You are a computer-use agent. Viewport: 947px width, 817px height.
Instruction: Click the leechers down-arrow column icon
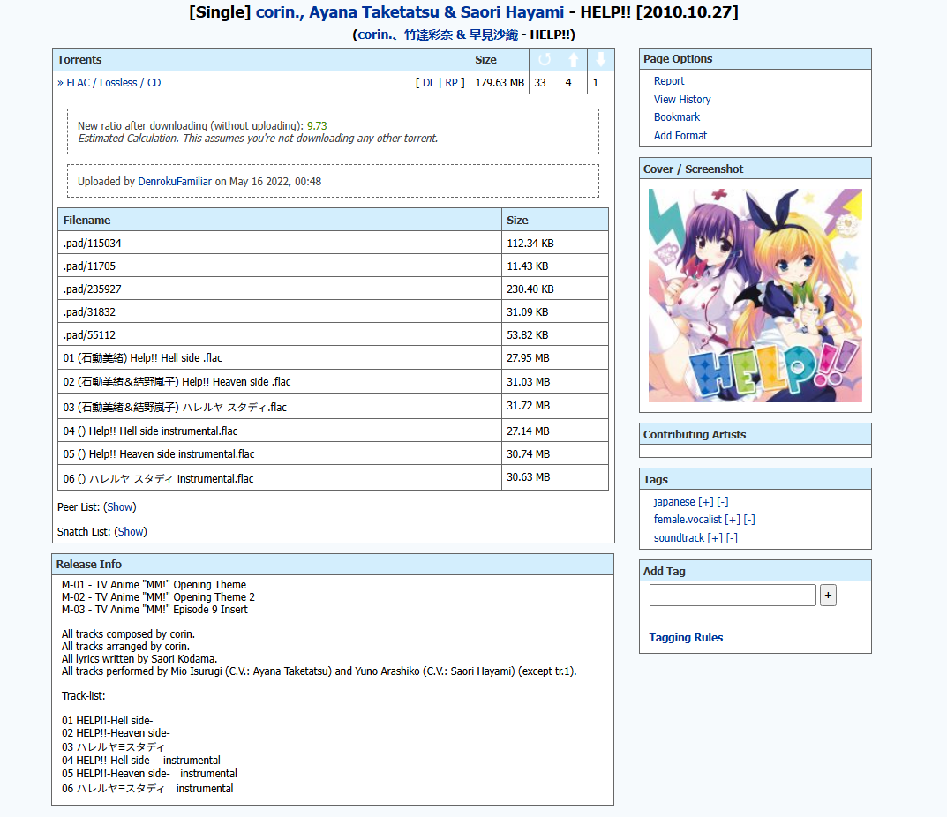coord(600,59)
